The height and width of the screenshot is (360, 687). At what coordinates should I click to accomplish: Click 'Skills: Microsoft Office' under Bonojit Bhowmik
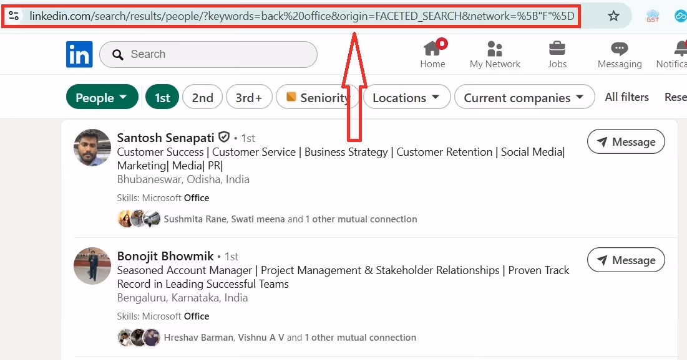163,316
